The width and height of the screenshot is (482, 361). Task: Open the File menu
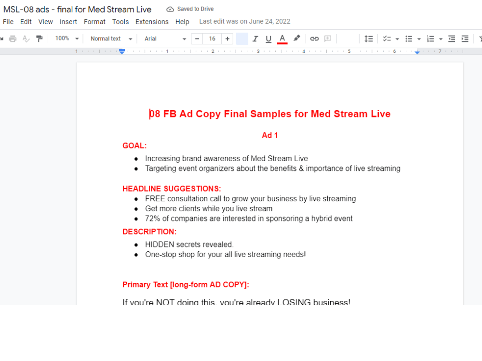coord(8,22)
